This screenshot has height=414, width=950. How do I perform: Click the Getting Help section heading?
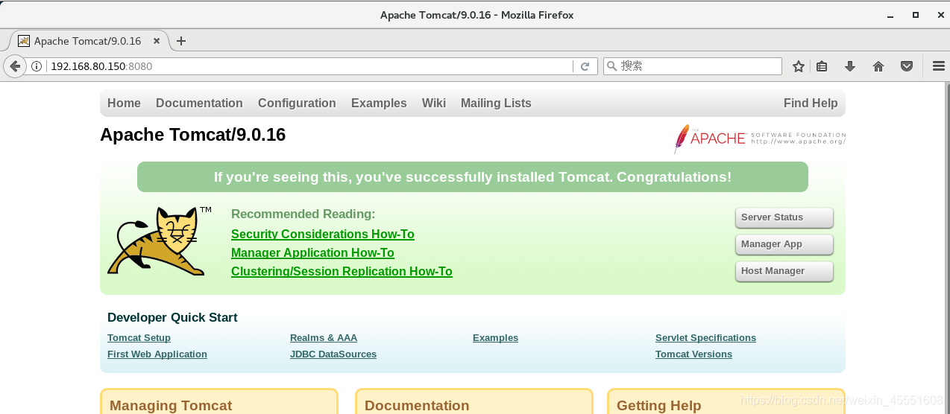click(x=659, y=406)
